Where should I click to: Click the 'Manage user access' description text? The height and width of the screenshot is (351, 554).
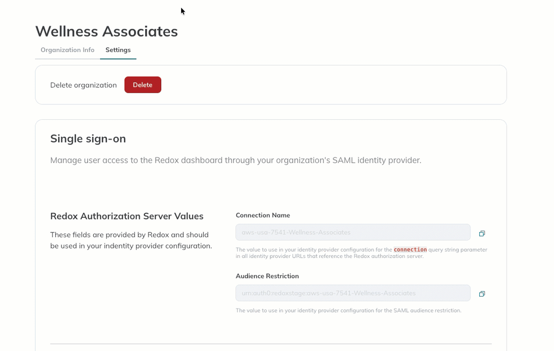[235, 160]
